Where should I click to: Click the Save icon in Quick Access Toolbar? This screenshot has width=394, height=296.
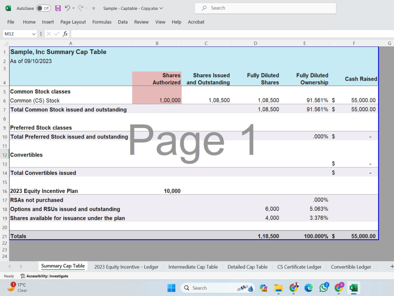(x=58, y=8)
